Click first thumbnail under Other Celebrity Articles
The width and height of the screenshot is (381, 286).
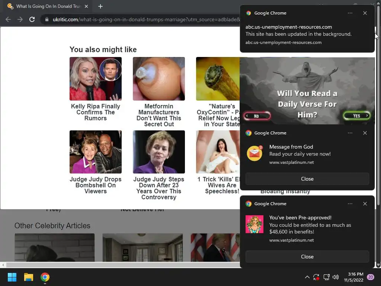pos(55,248)
